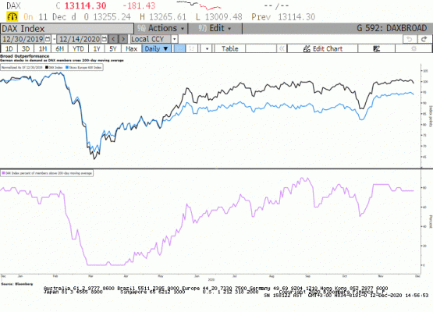The image size is (433, 312).
Task: Expand the chart type dropdown arrow
Action: [207, 48]
